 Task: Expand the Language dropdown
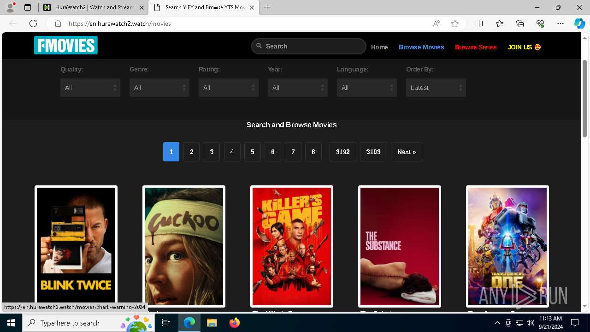[367, 88]
